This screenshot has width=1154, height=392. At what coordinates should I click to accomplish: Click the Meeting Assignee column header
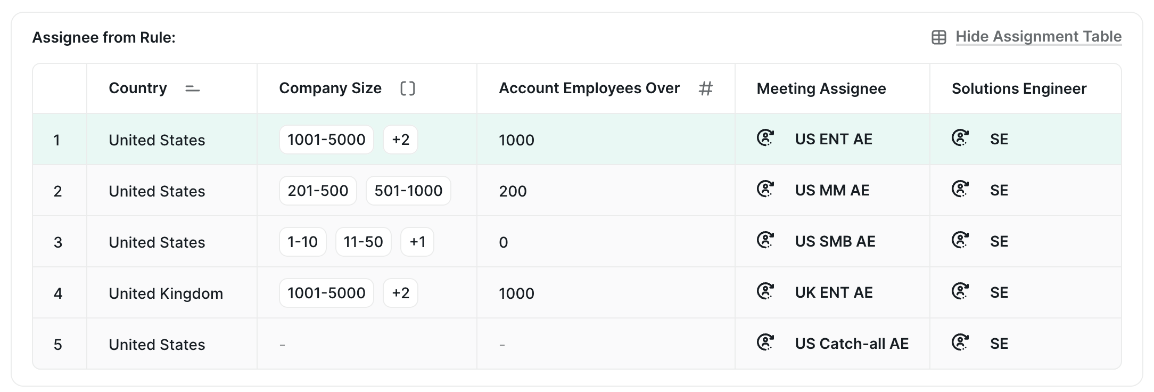821,88
